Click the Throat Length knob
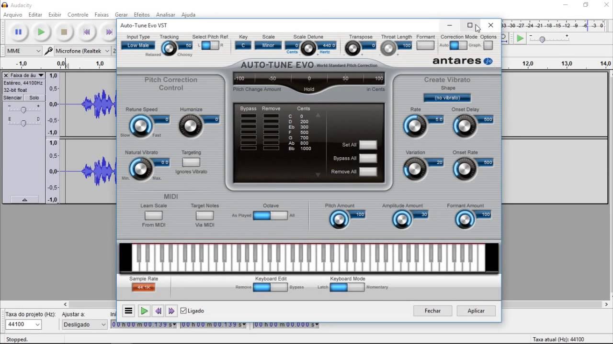Image resolution: width=613 pixels, height=344 pixels. 388,48
